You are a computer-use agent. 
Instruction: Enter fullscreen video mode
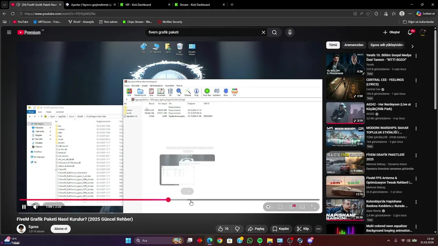click(x=313, y=207)
